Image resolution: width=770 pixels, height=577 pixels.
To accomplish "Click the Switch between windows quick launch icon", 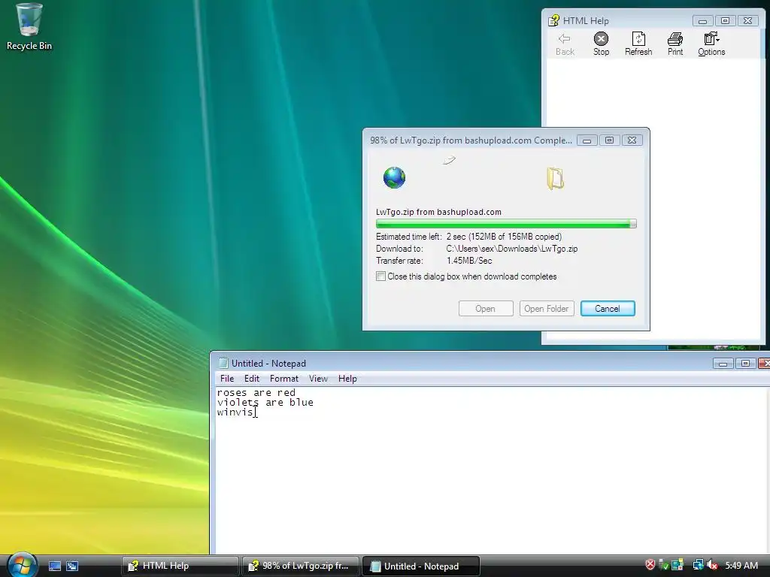I will pos(72,566).
